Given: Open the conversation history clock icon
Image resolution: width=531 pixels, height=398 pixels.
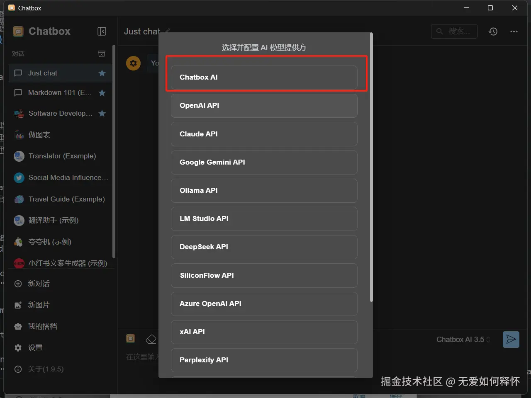Looking at the screenshot, I should [493, 32].
